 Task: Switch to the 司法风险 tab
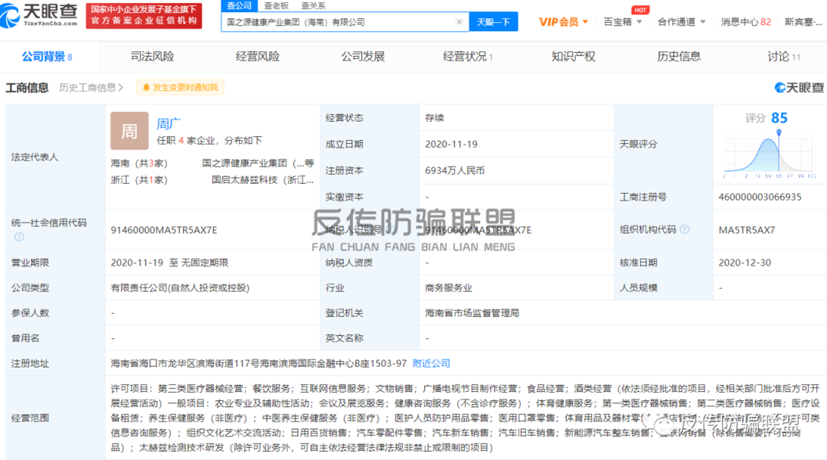(x=152, y=56)
